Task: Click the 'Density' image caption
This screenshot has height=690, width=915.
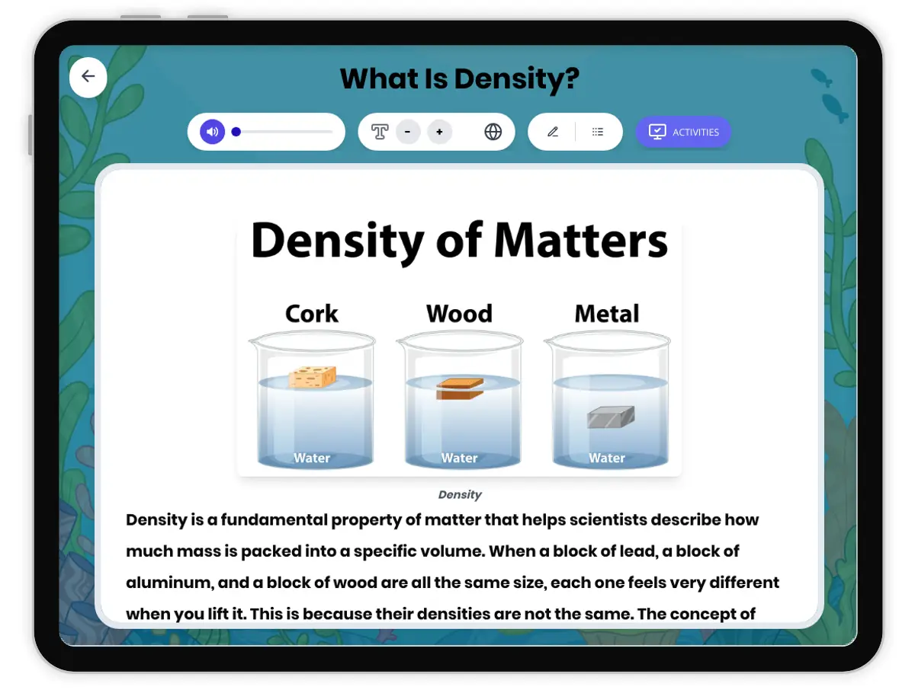Action: tap(460, 494)
